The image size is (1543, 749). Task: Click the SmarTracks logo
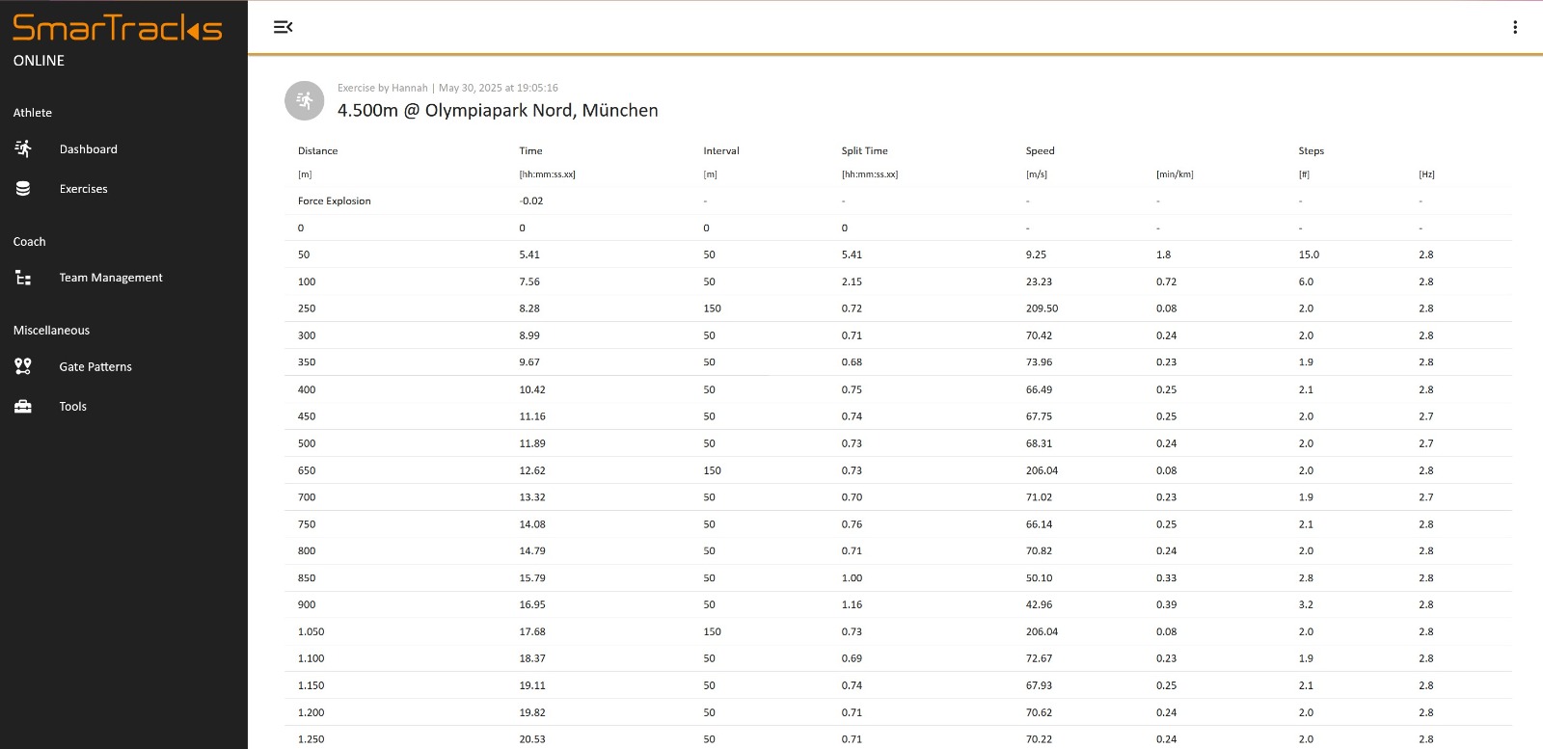pyautogui.click(x=117, y=28)
